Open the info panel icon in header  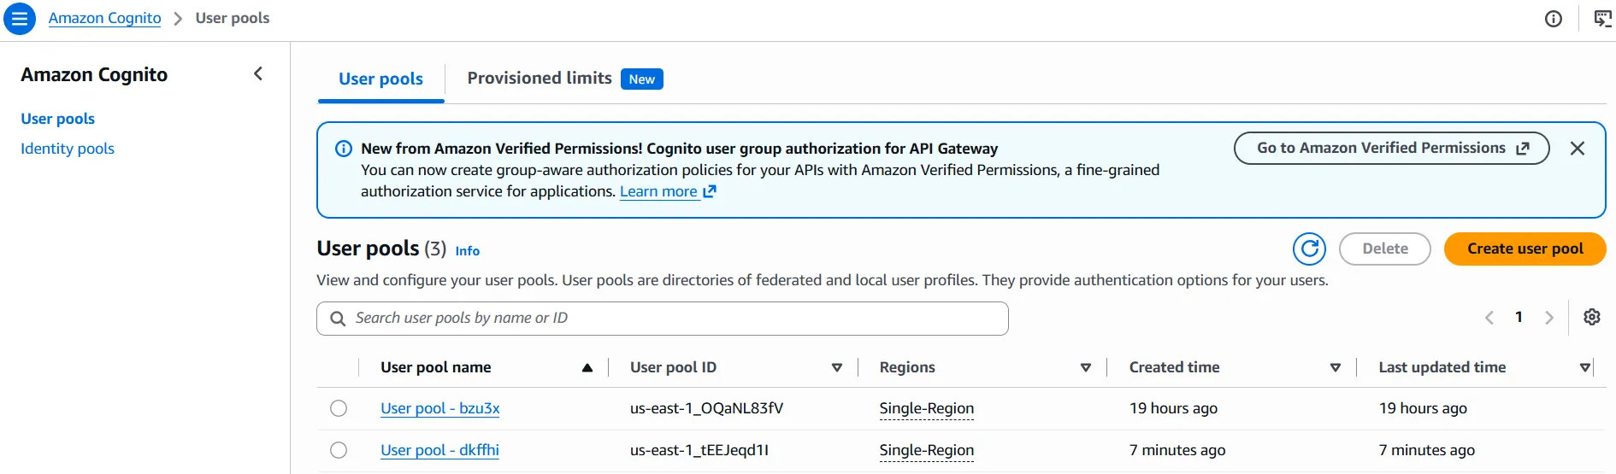[x=1554, y=19]
